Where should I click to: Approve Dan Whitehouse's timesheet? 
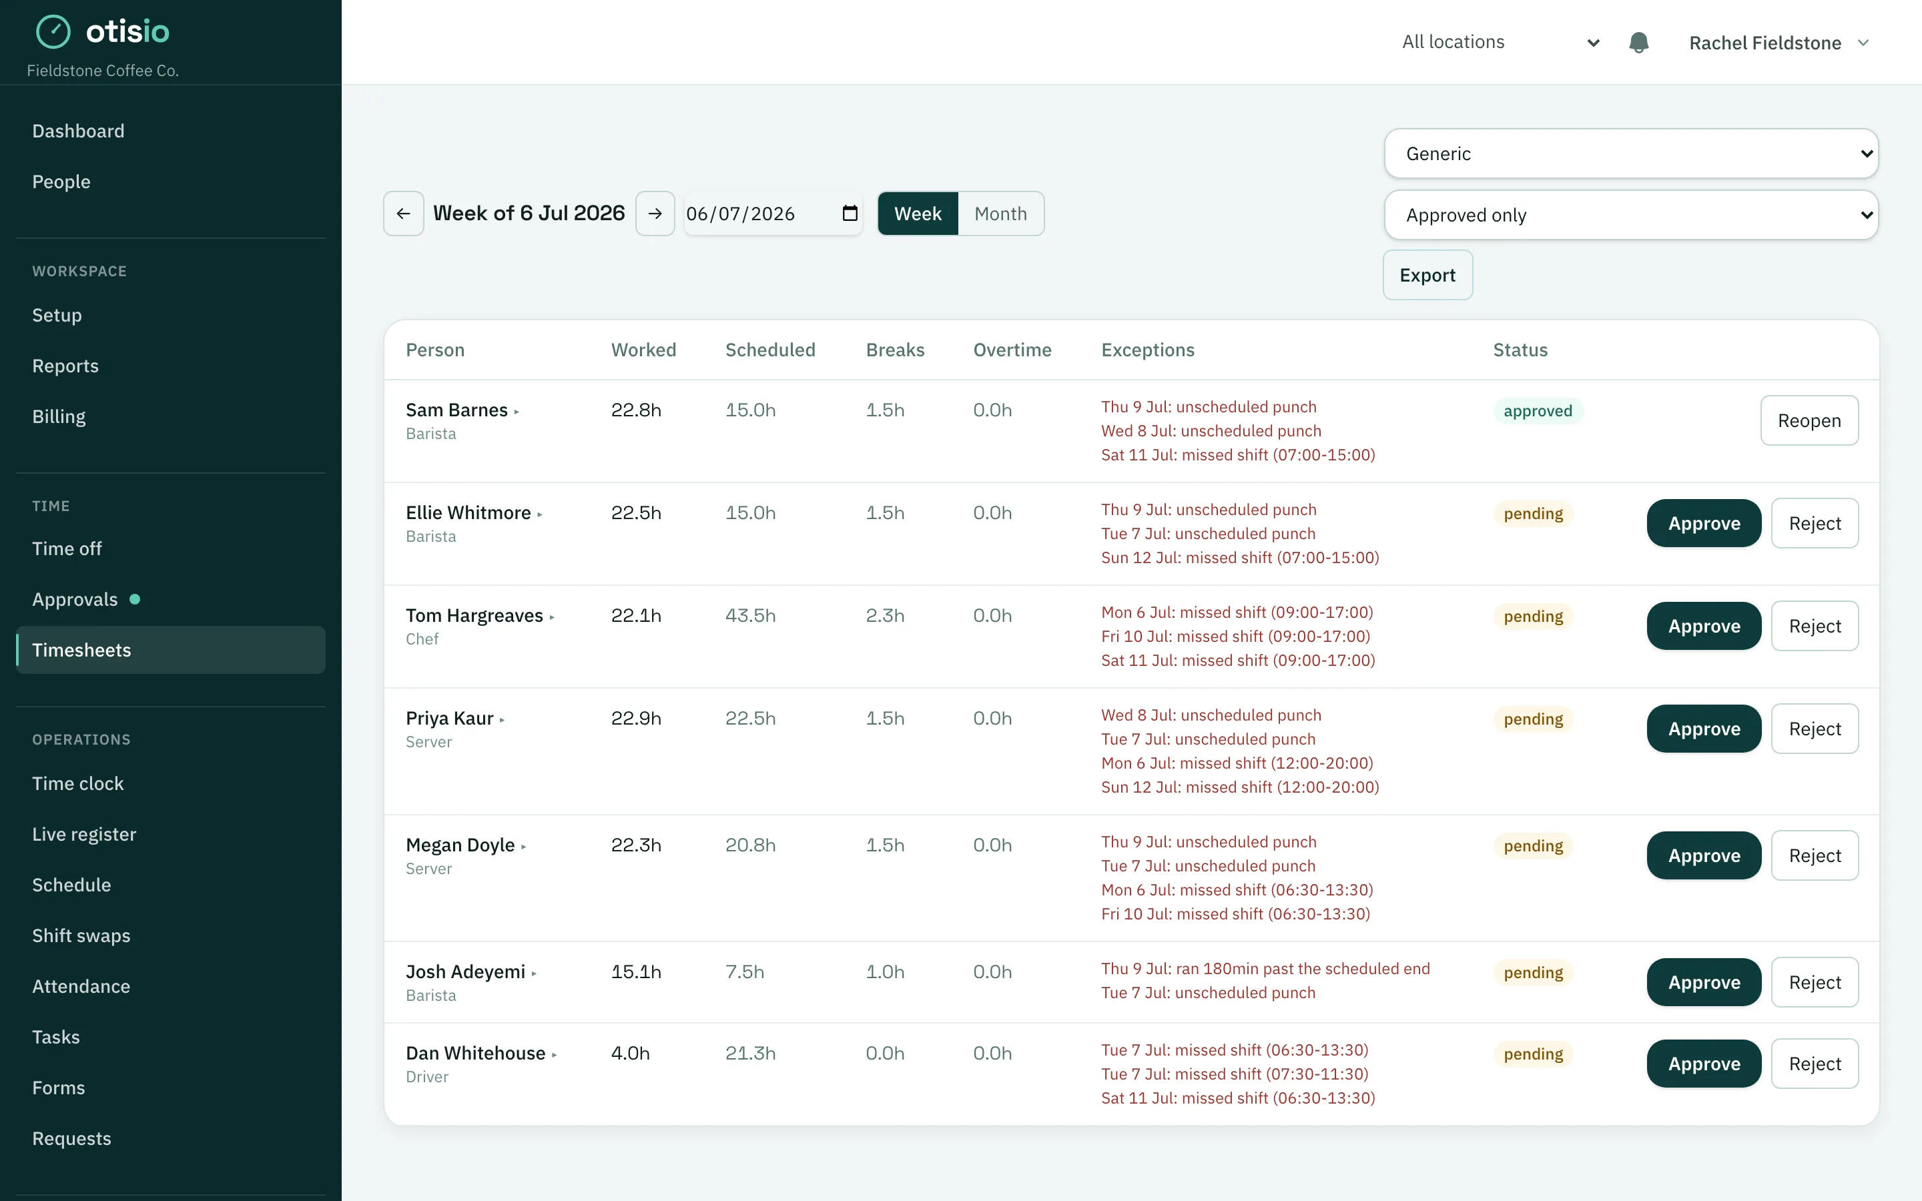[1704, 1064]
